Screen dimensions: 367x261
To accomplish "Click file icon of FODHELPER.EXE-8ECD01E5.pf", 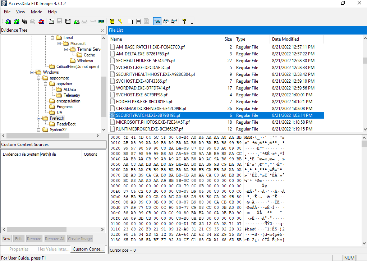I will pyautogui.click(x=113, y=102).
